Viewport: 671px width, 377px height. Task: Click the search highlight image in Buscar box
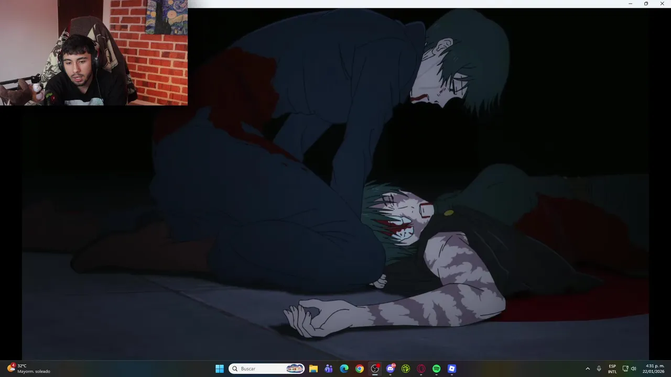[295, 369]
